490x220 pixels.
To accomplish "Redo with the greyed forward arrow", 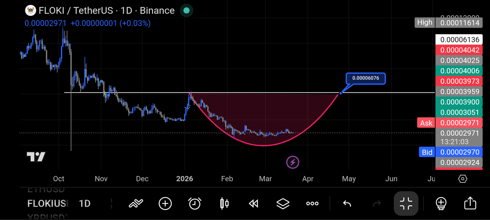I will click(376, 203).
